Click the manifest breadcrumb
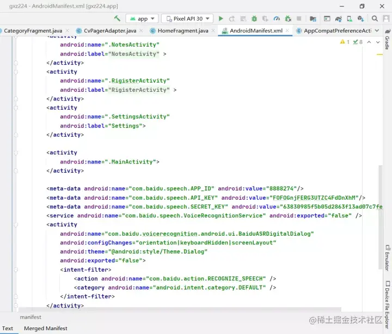Image resolution: width=392 pixels, height=334 pixels. (x=30, y=317)
